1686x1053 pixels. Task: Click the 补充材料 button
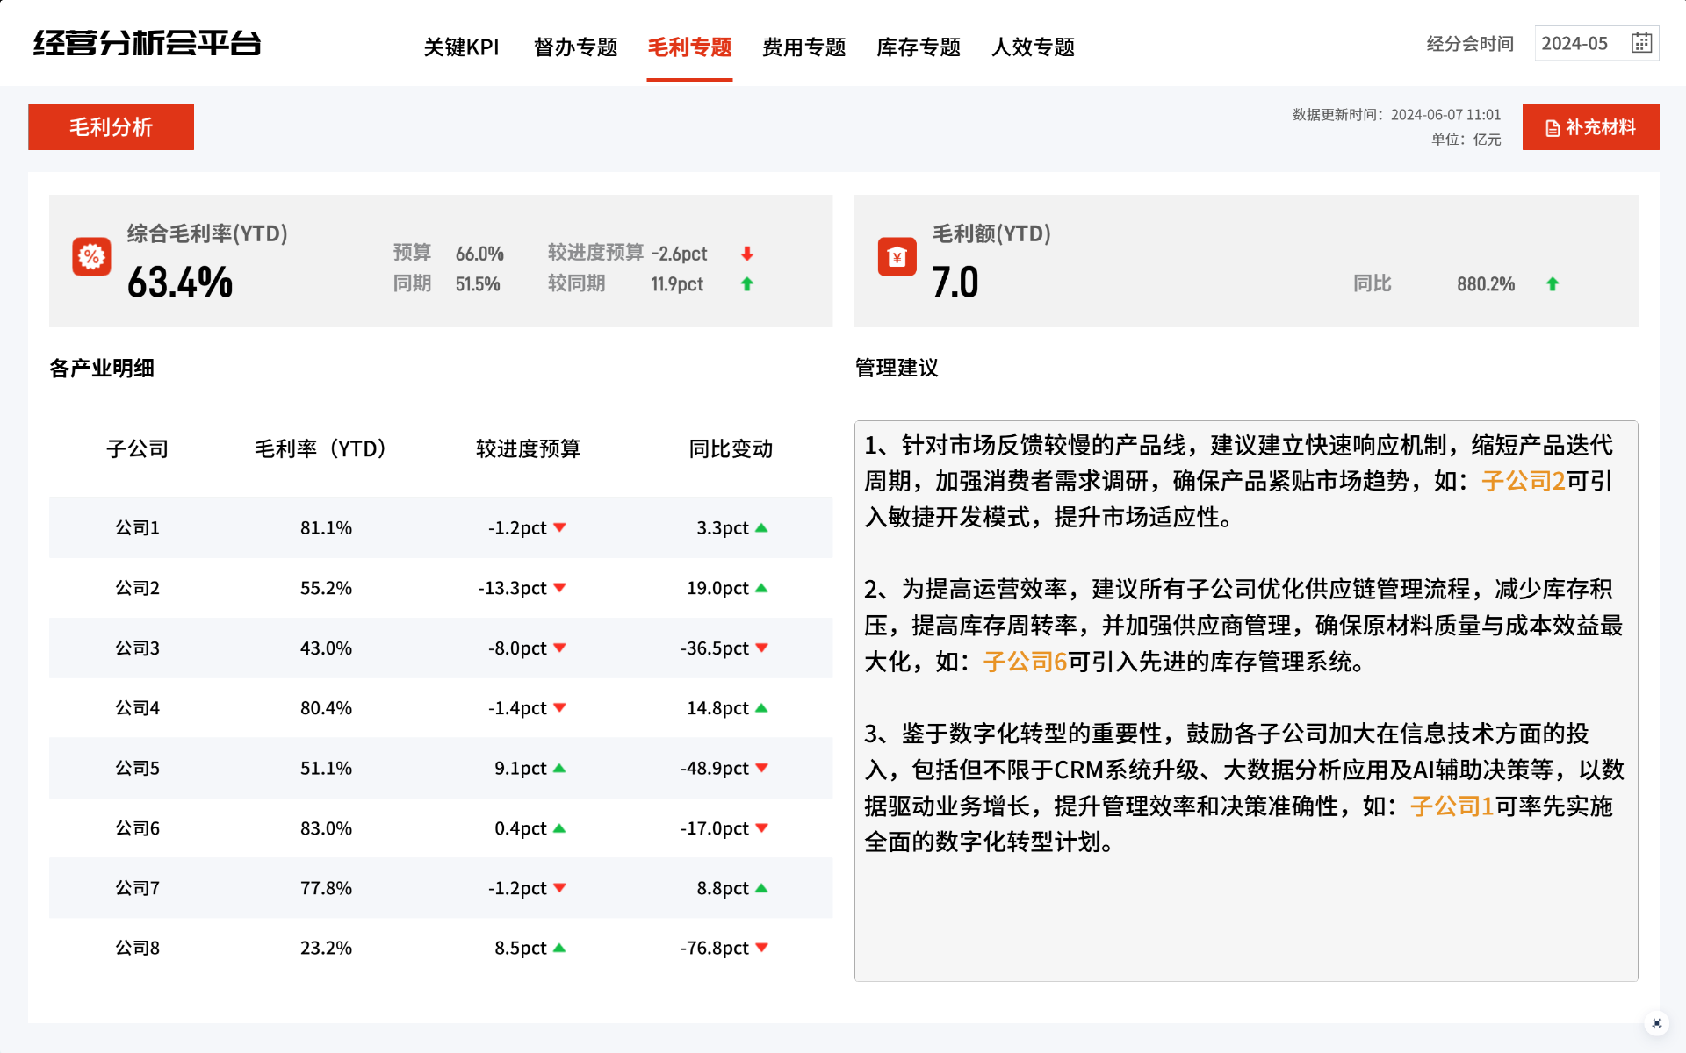(x=1590, y=127)
